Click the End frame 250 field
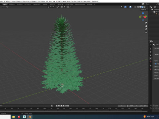Image resolution: width=159 pixels, height=119 pixels. (x=143, y=106)
